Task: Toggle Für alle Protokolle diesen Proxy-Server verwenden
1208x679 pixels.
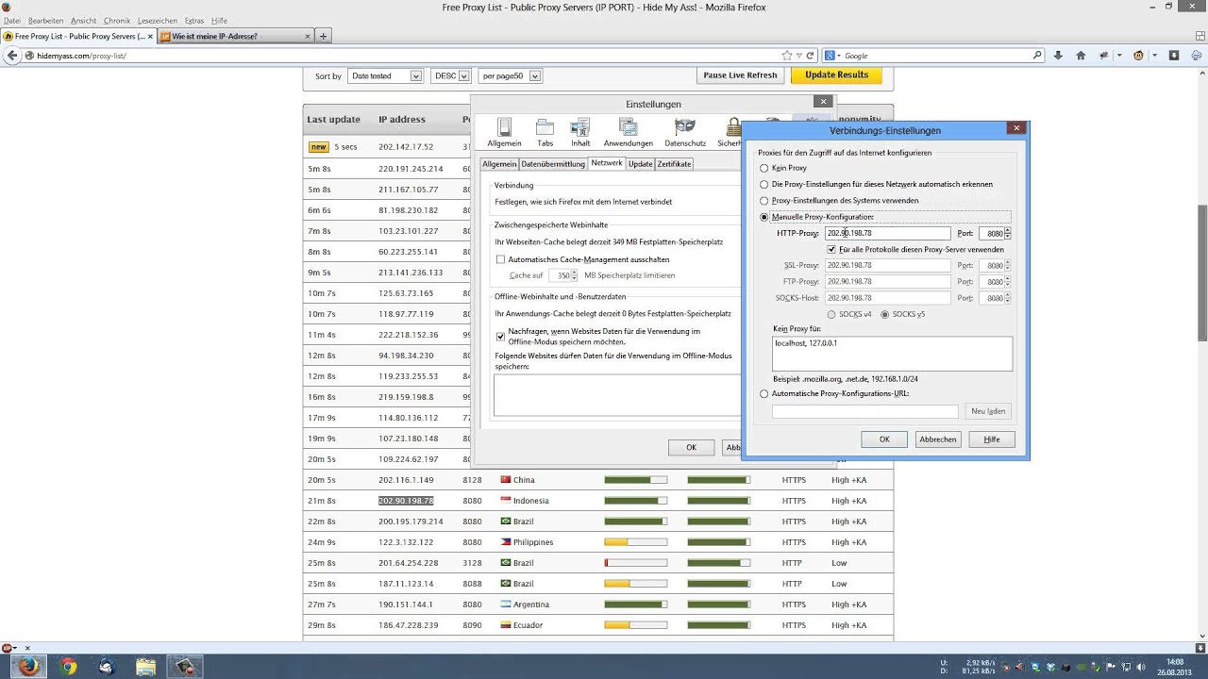Action: [x=831, y=249]
